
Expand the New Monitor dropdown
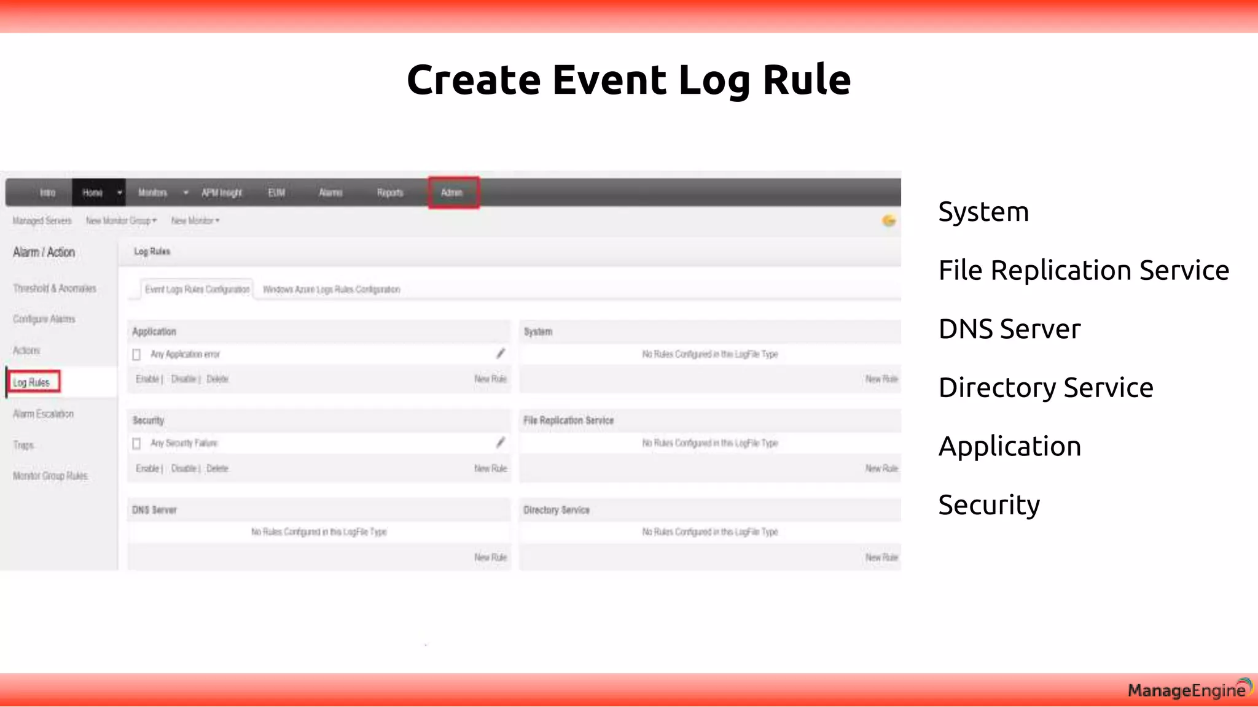click(195, 220)
